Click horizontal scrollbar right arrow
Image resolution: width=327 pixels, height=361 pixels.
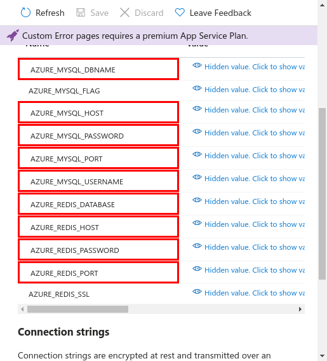pos(300,309)
